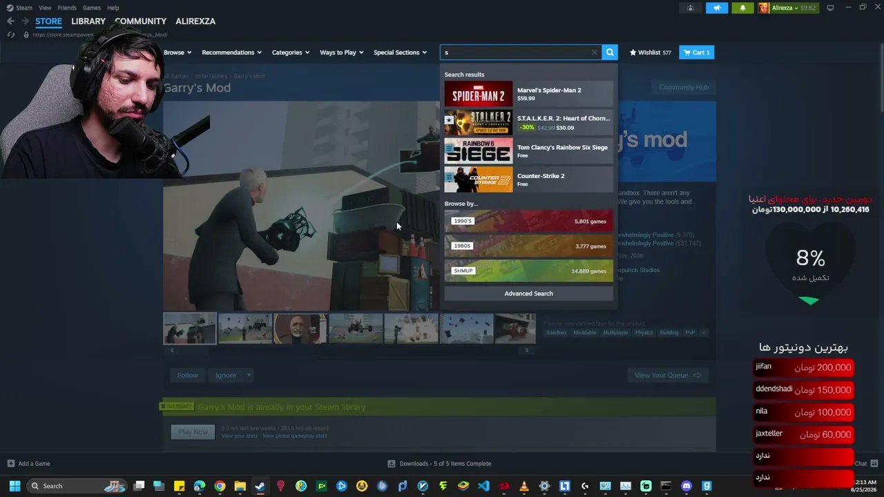The image size is (884, 497).
Task: Open the Windows Start menu
Action: [x=15, y=486]
